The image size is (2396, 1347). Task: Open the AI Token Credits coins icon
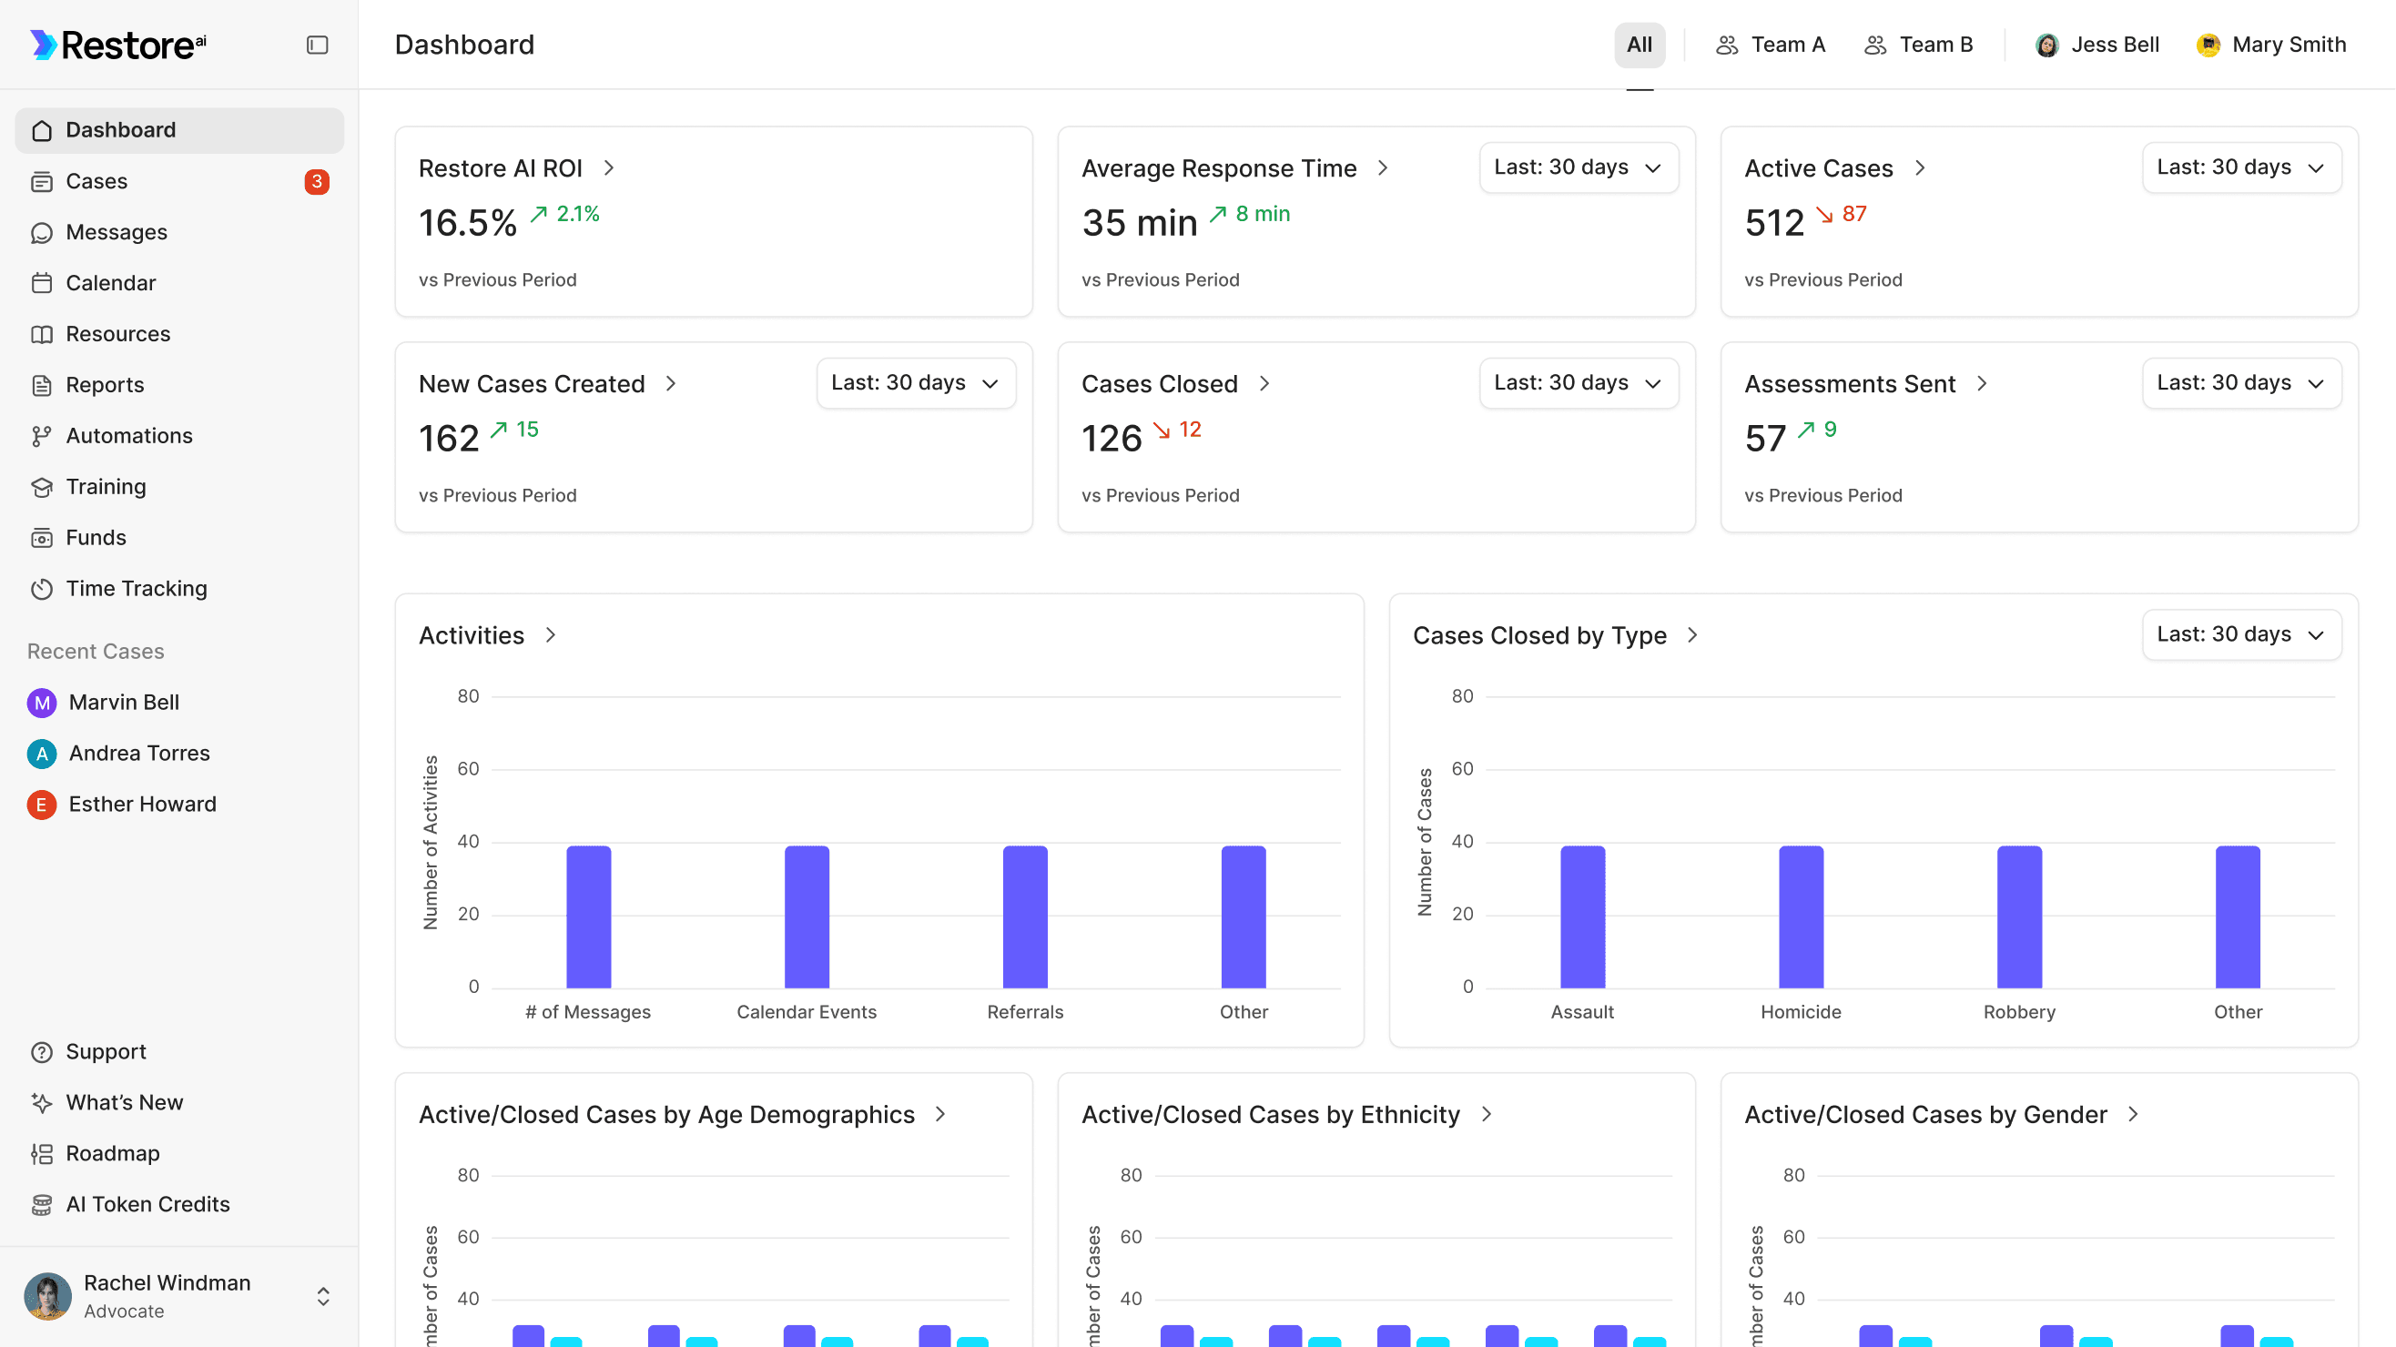coord(41,1205)
